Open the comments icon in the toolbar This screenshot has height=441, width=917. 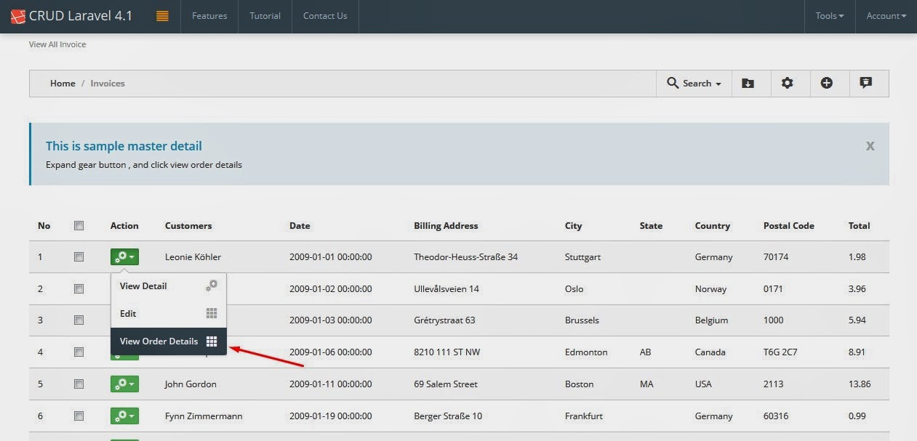pyautogui.click(x=866, y=83)
